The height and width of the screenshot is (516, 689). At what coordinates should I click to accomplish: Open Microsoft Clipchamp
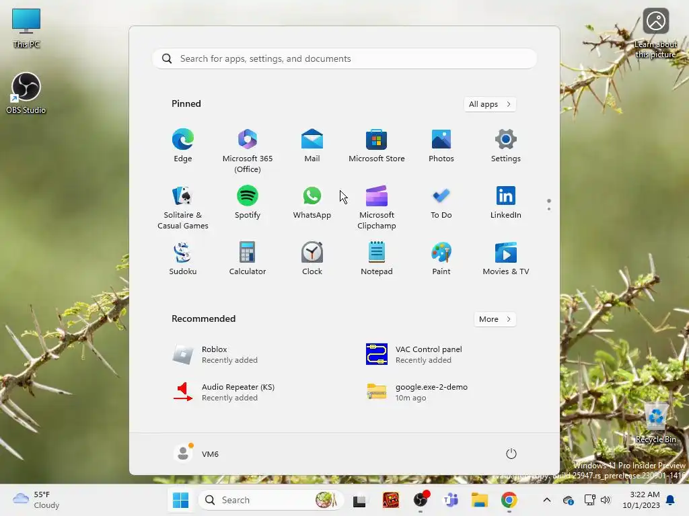377,207
